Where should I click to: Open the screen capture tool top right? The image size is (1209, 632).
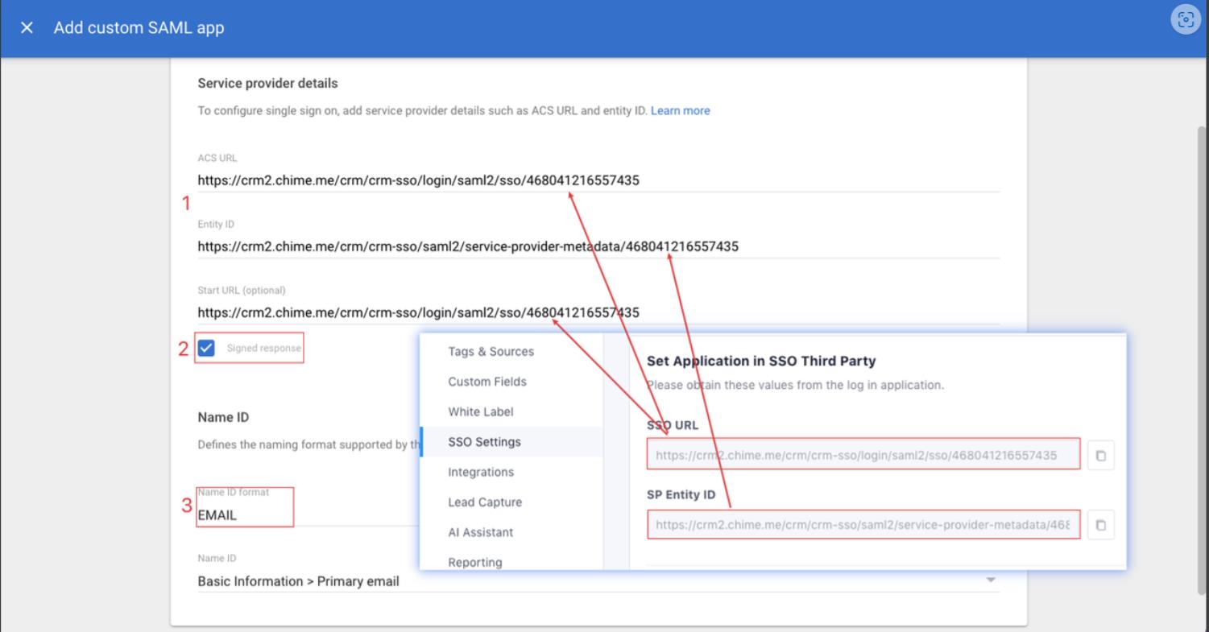[x=1186, y=19]
